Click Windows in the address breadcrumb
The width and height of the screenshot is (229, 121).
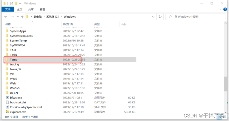click(70, 17)
